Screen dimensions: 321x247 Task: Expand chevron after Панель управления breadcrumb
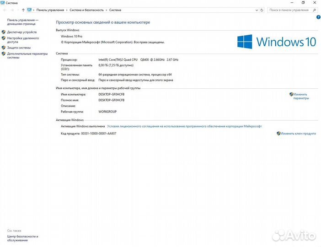[67, 10]
